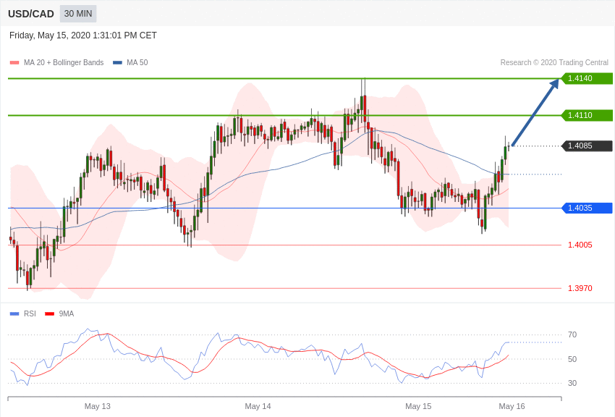The image size is (615, 417).
Task: Click the green 1.4110 resistance price tag
Action: click(x=587, y=115)
